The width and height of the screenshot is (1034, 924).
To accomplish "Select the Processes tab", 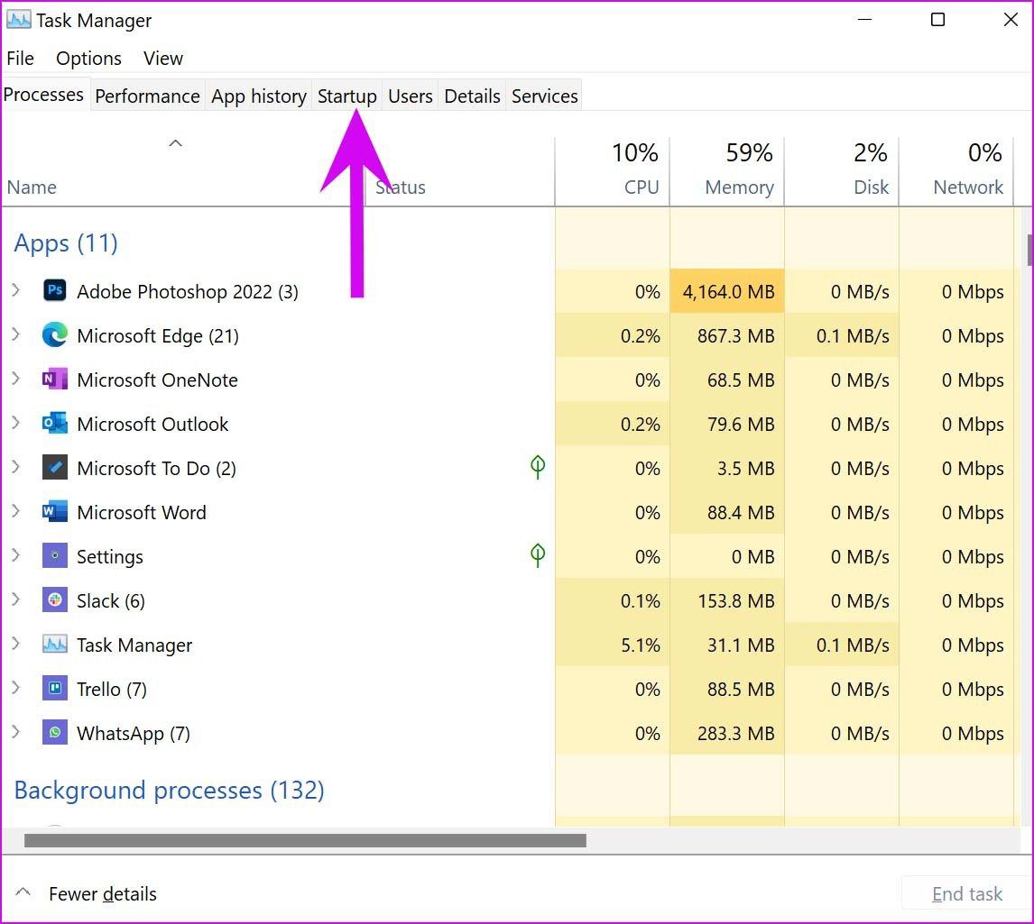I will [x=43, y=95].
